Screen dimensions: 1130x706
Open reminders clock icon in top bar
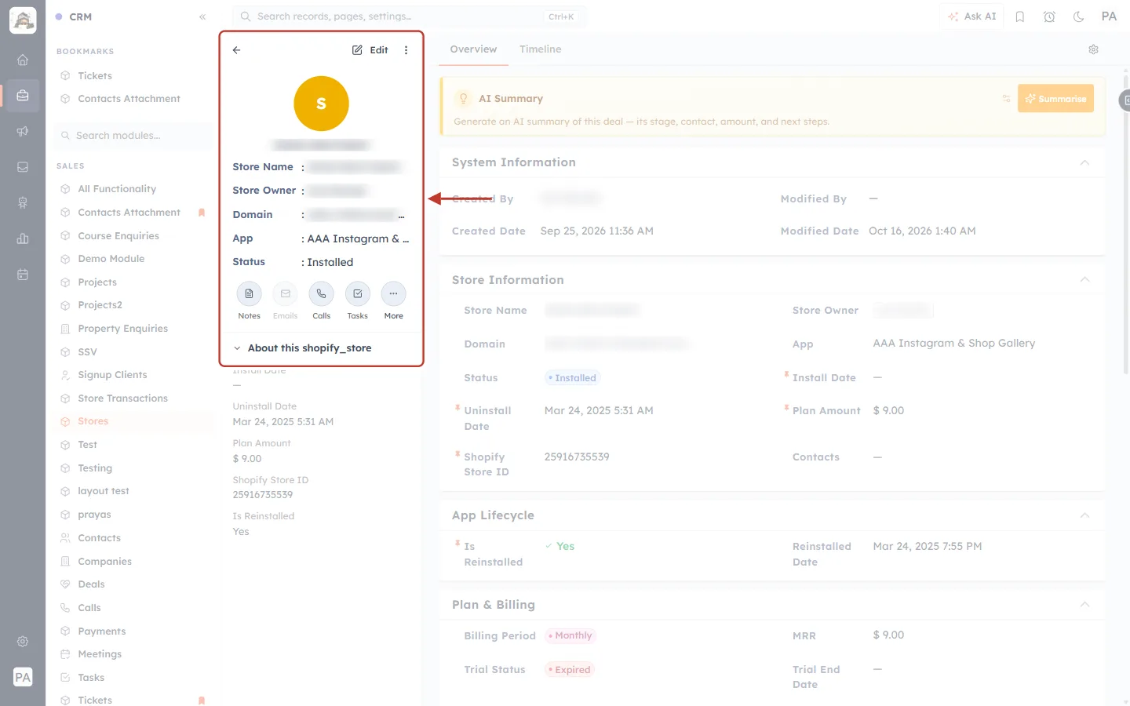tap(1049, 16)
